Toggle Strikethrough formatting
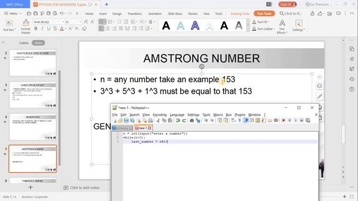This screenshot has width=358, height=201. 55,28
